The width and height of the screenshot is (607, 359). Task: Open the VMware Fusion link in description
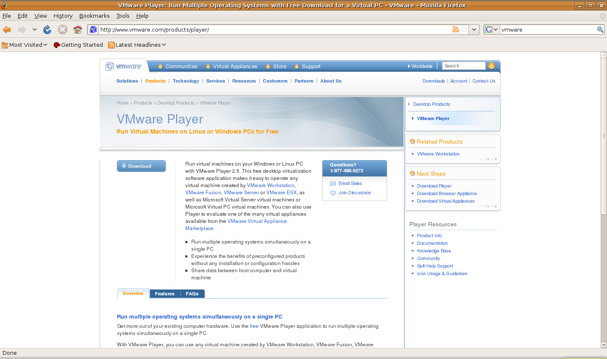click(x=203, y=193)
